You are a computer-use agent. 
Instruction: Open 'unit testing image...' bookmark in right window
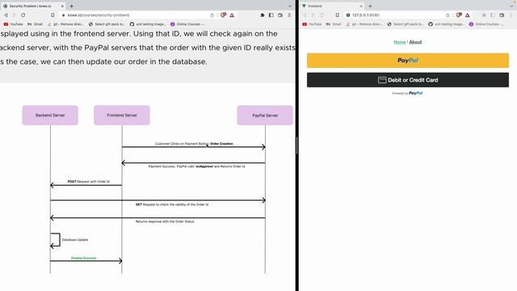point(446,24)
